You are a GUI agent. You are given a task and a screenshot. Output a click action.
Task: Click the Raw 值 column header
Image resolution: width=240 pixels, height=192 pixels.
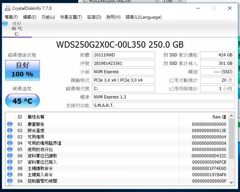[x=204, y=117]
